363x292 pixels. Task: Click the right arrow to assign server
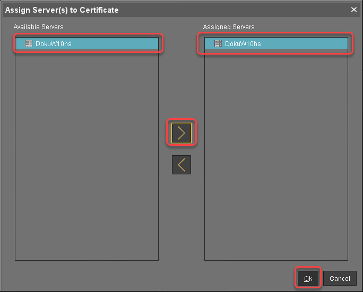coord(181,133)
